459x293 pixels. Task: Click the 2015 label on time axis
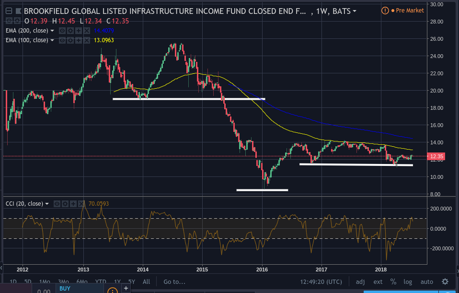(202, 270)
